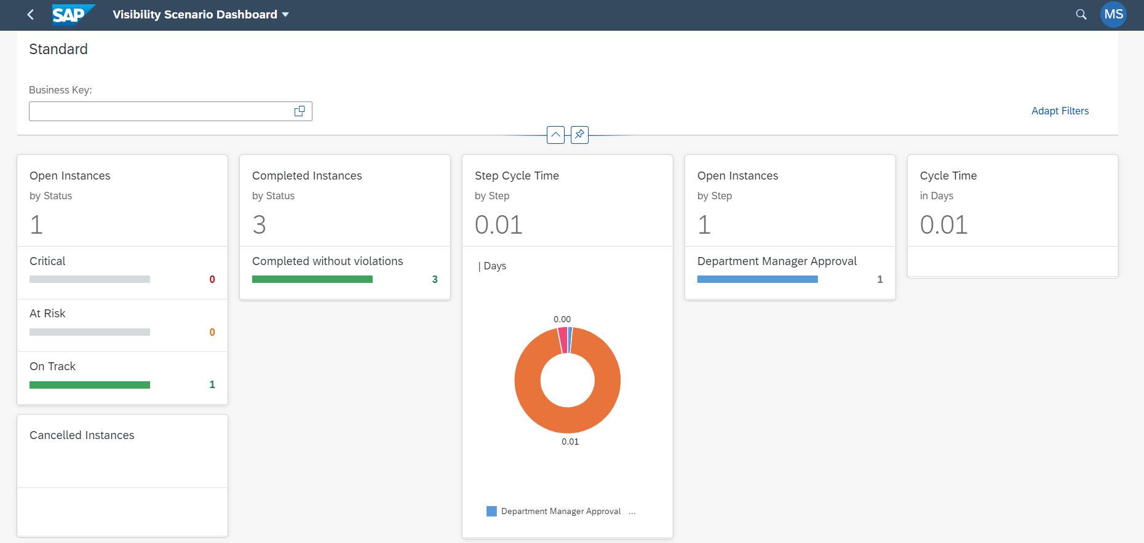The width and height of the screenshot is (1144, 543).
Task: Open the Completed Instances card header
Action: click(345, 200)
